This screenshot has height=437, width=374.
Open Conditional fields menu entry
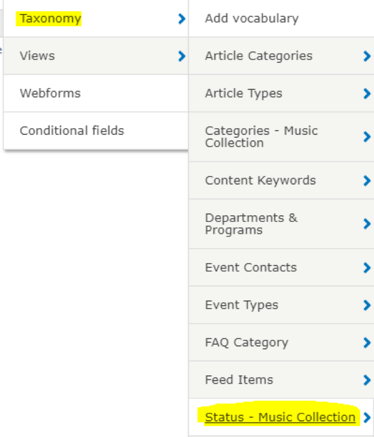[x=72, y=131]
